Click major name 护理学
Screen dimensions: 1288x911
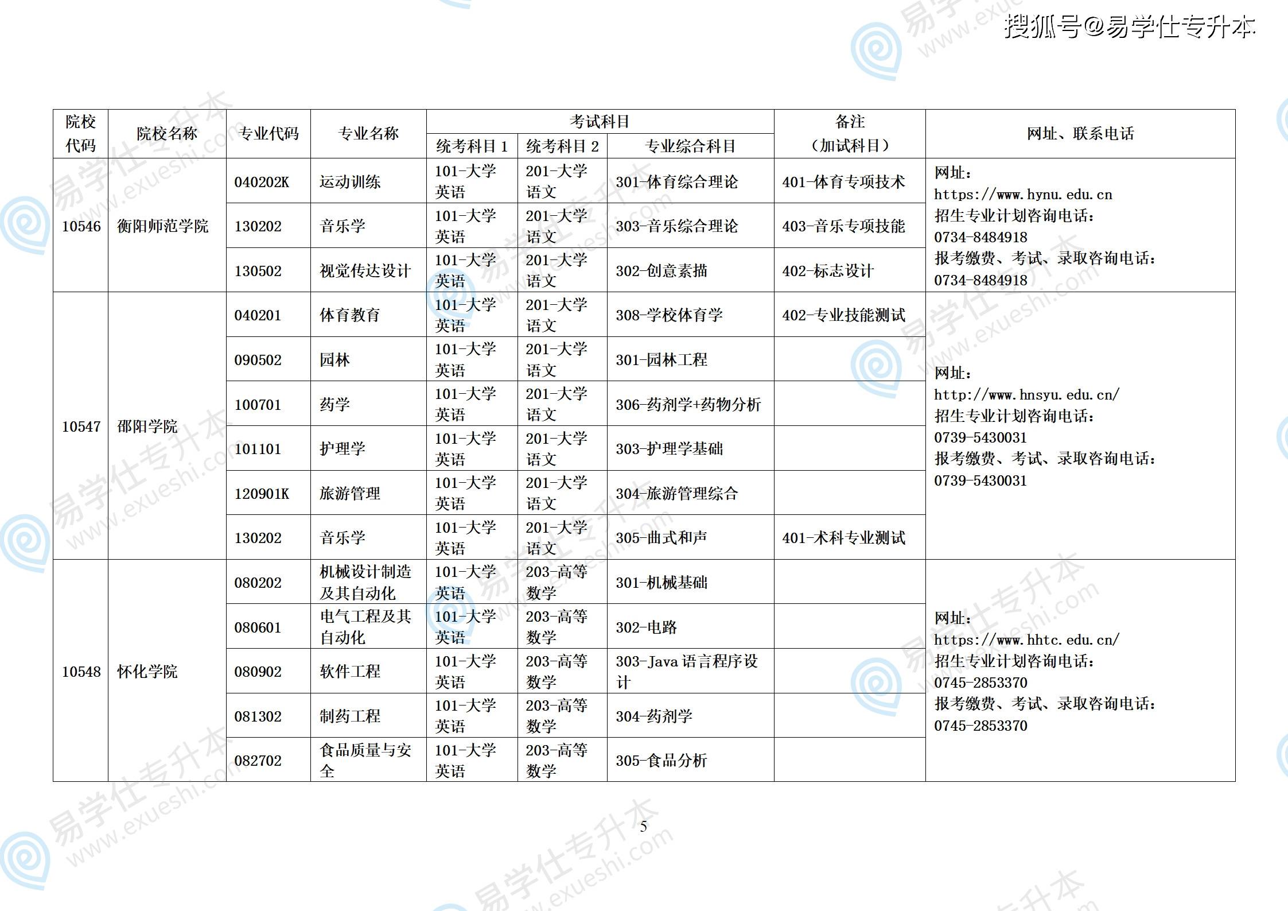pyautogui.click(x=343, y=449)
